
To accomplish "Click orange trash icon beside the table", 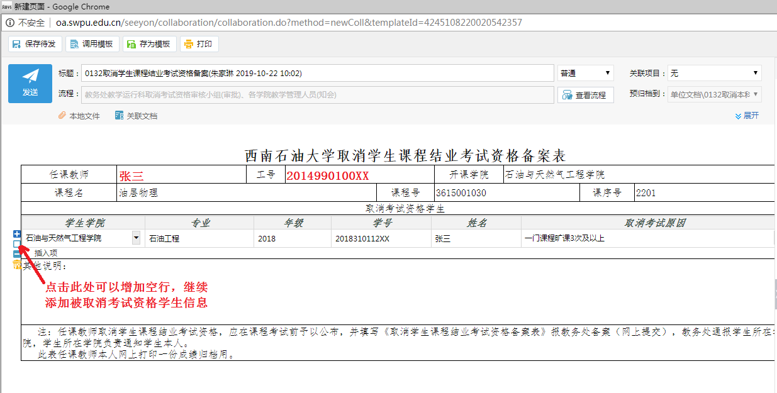I will click(x=17, y=265).
